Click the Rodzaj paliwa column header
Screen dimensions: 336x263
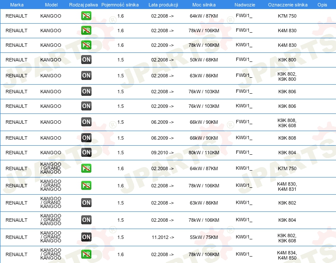pos(83,5)
